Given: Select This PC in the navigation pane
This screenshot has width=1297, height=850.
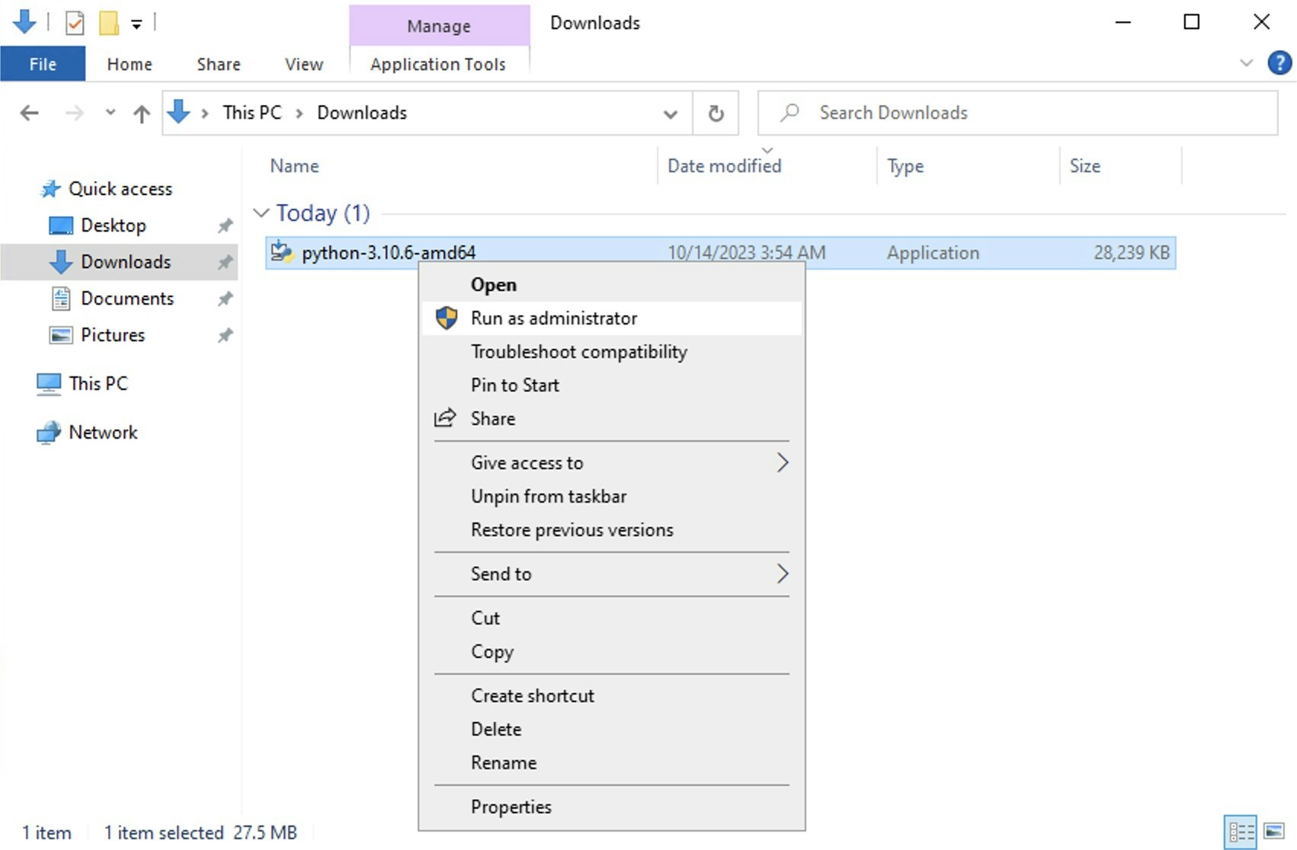Looking at the screenshot, I should point(82,383).
